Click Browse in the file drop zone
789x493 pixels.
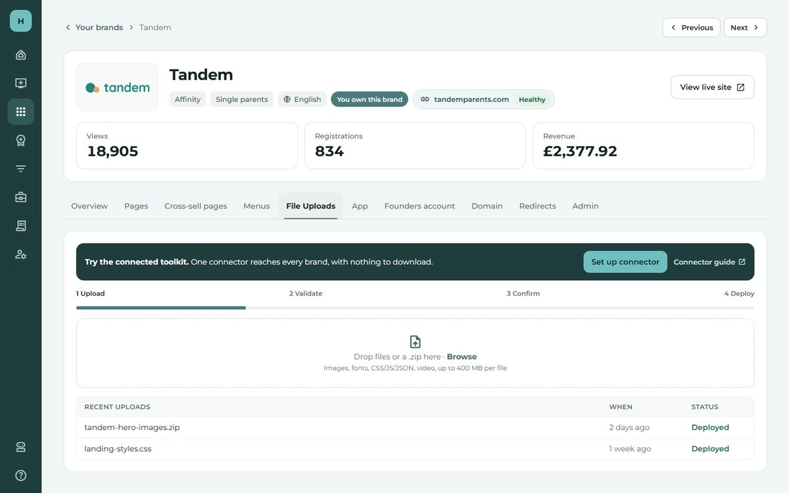pos(462,357)
